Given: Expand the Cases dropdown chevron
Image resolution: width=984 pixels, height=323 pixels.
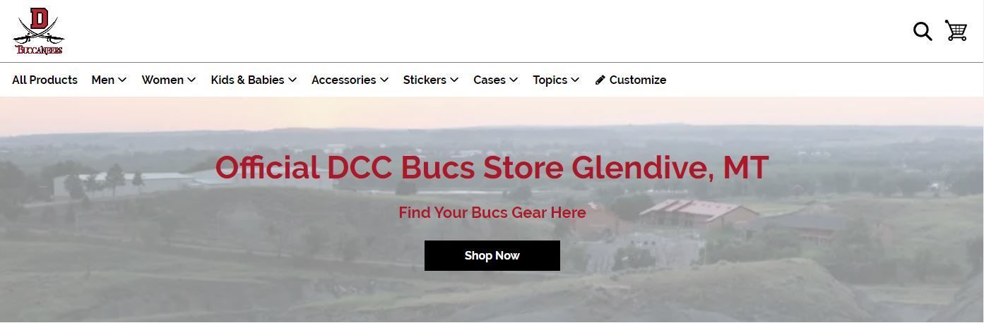Looking at the screenshot, I should [514, 80].
